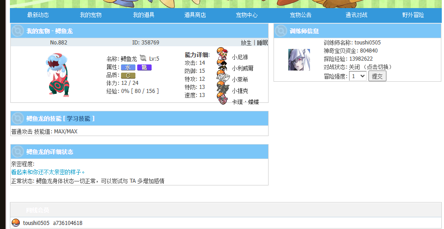Viewport: 444px width, 229px height.
Task: Open 冒险强度 dropdown
Action: (358, 76)
